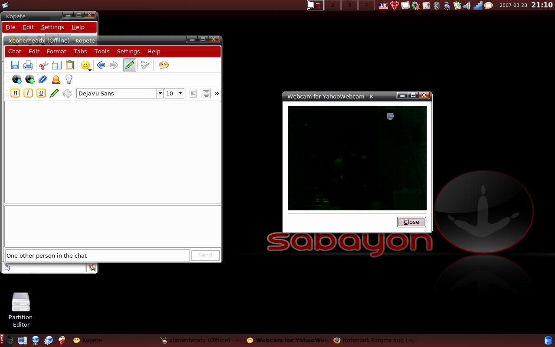Click the disc icon with green up arrow
This screenshot has width=555, height=347.
point(30,79)
